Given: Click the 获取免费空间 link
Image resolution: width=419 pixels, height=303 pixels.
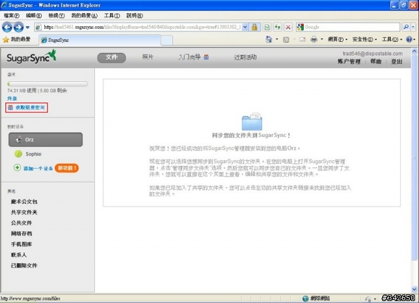Looking at the screenshot, I should tap(30, 108).
